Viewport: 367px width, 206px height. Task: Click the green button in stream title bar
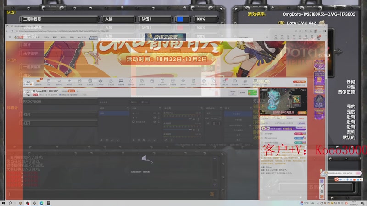pos(252,92)
